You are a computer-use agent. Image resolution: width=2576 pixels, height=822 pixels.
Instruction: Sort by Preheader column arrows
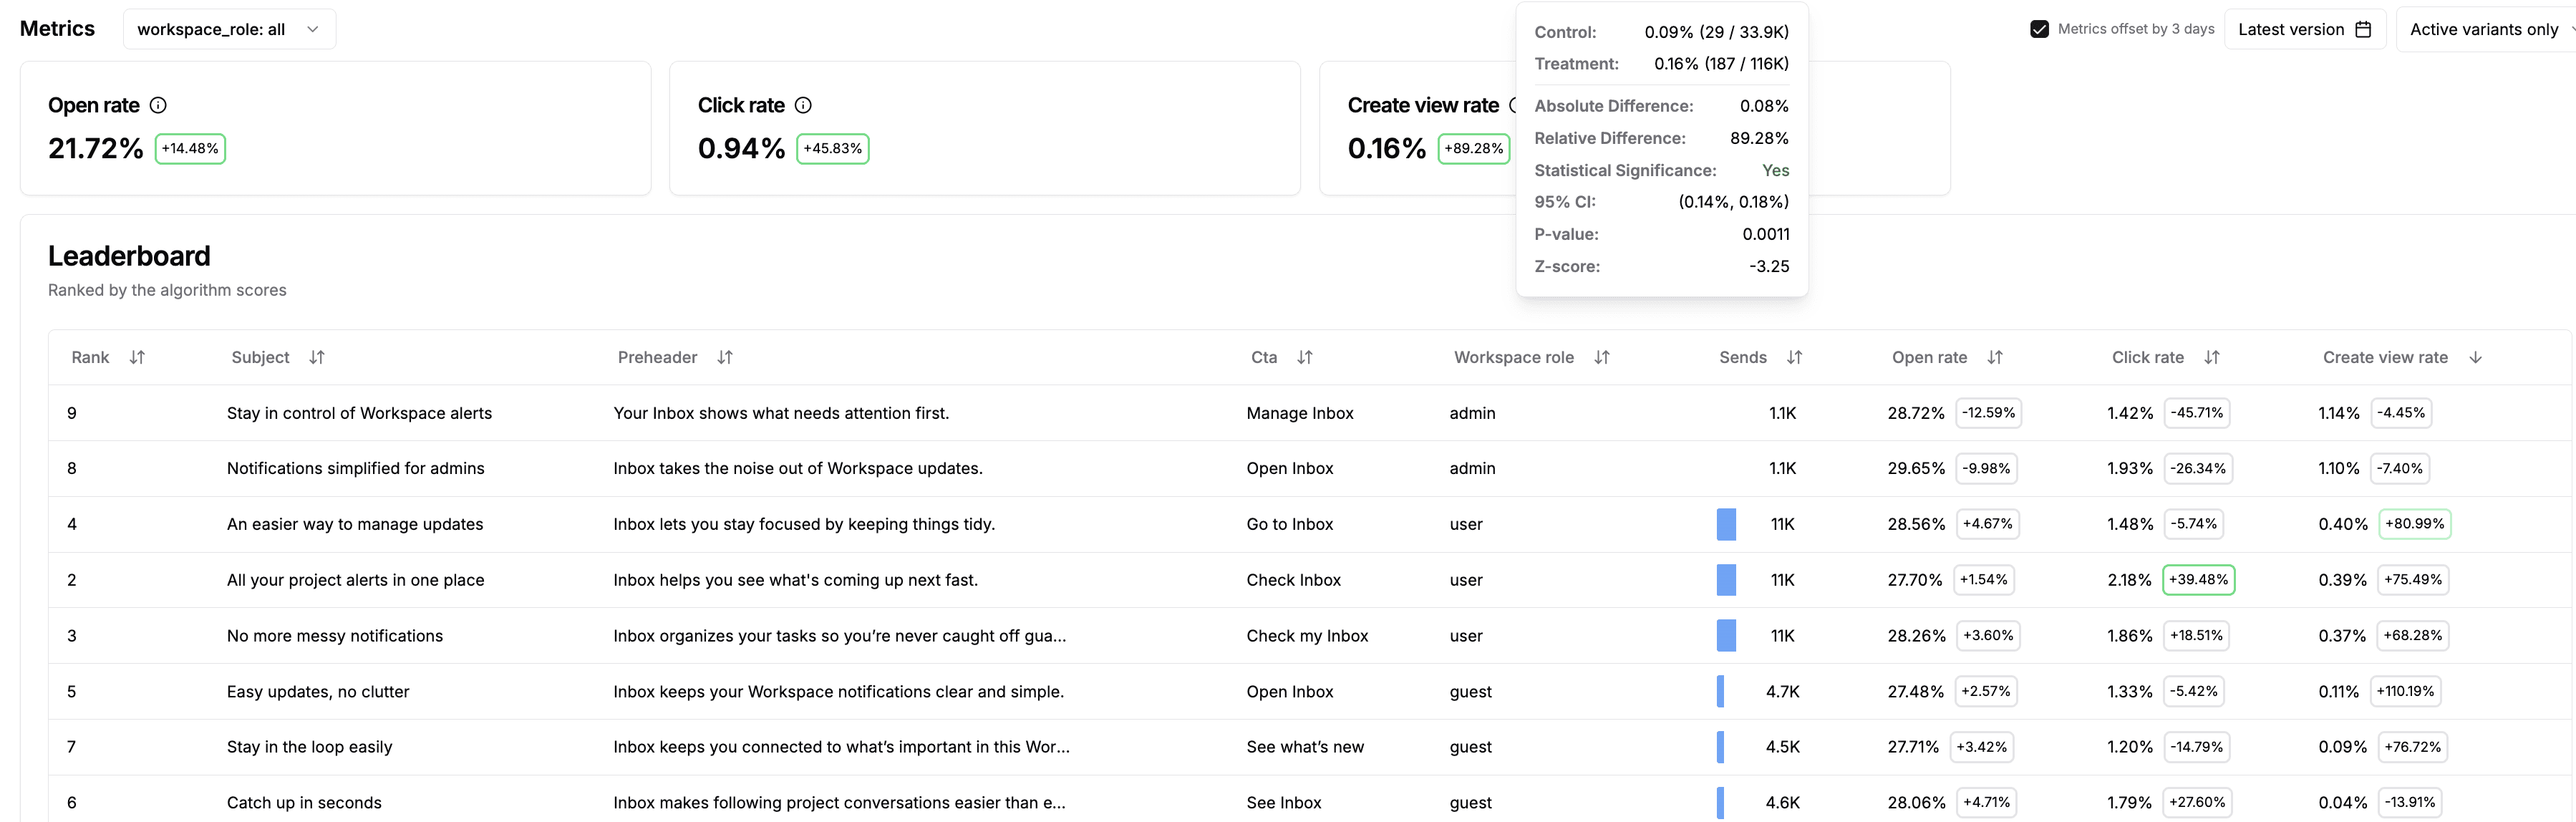pyautogui.click(x=725, y=357)
